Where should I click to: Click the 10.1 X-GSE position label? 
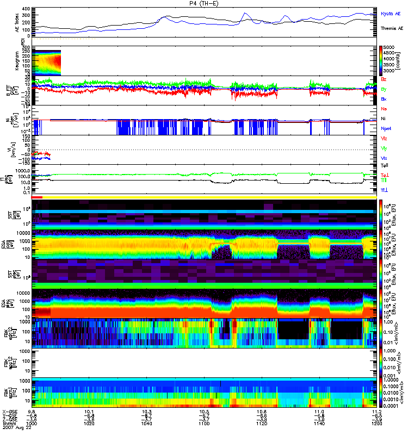[89, 412]
